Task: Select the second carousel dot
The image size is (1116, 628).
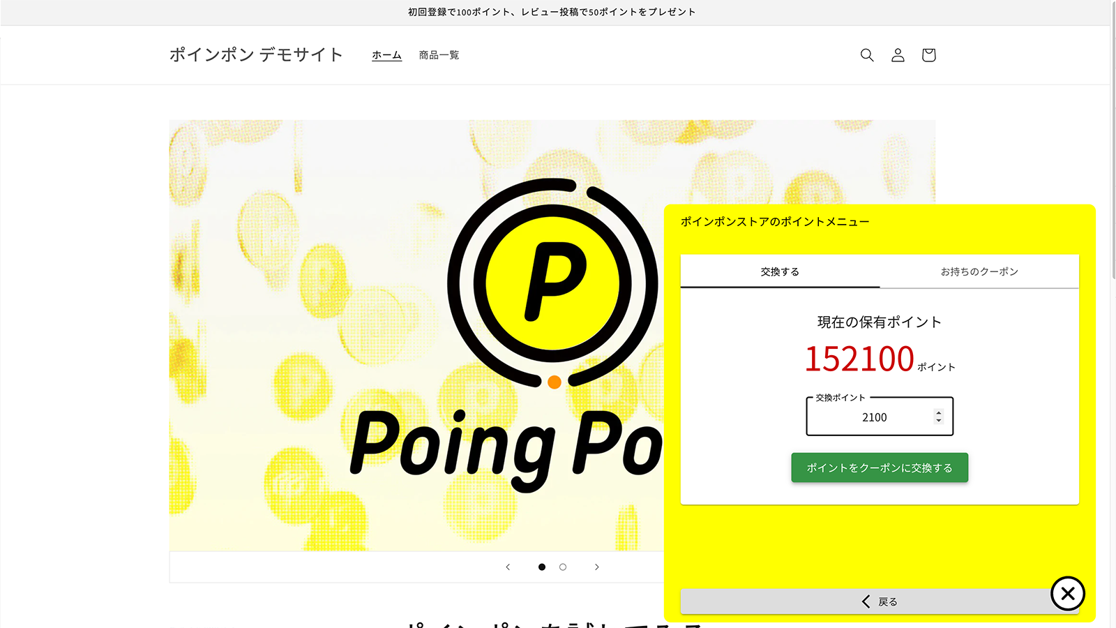Action: click(562, 567)
